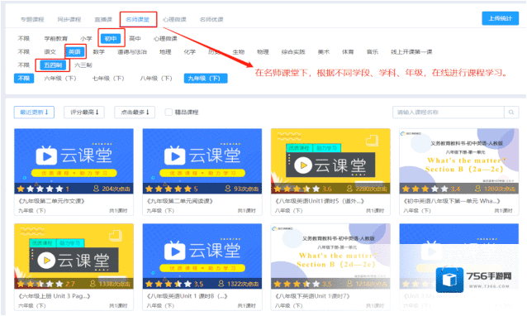This screenshot has height=316, width=527.
Task: Select grade 七年级（下）
Action: 108,79
